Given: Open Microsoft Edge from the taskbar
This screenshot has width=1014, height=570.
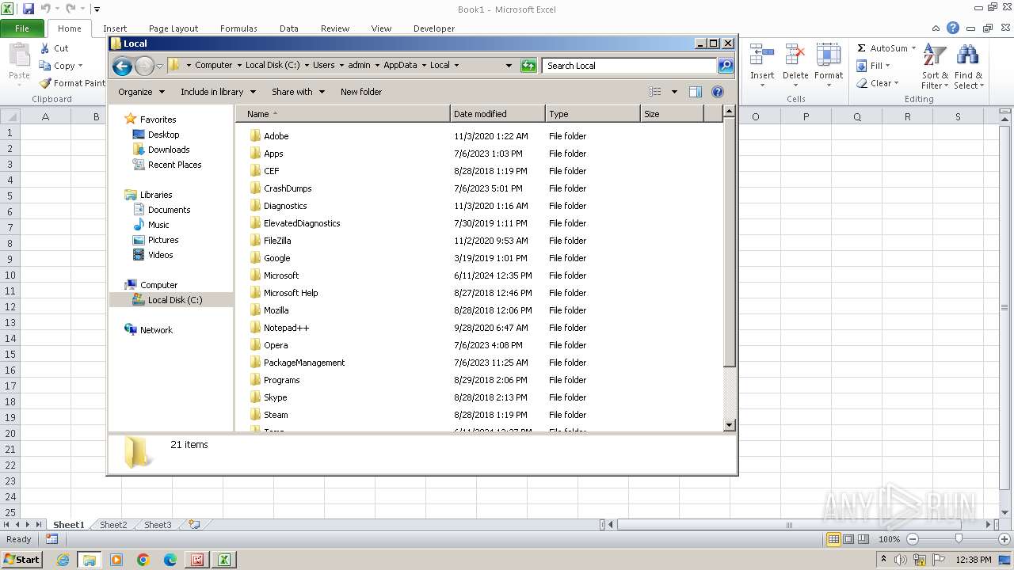Looking at the screenshot, I should (x=170, y=560).
